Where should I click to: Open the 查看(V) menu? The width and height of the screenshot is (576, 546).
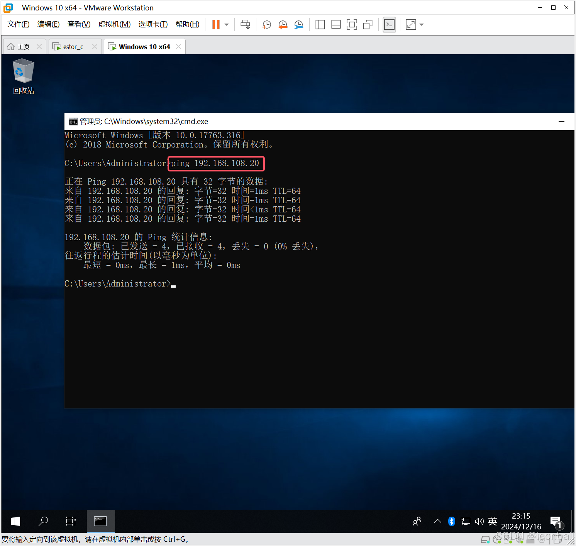click(79, 24)
